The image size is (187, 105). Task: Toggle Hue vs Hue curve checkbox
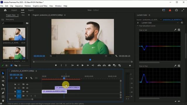(x=179, y=66)
